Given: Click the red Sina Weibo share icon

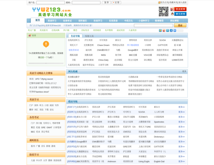Looking at the screenshot, I should (164, 30).
